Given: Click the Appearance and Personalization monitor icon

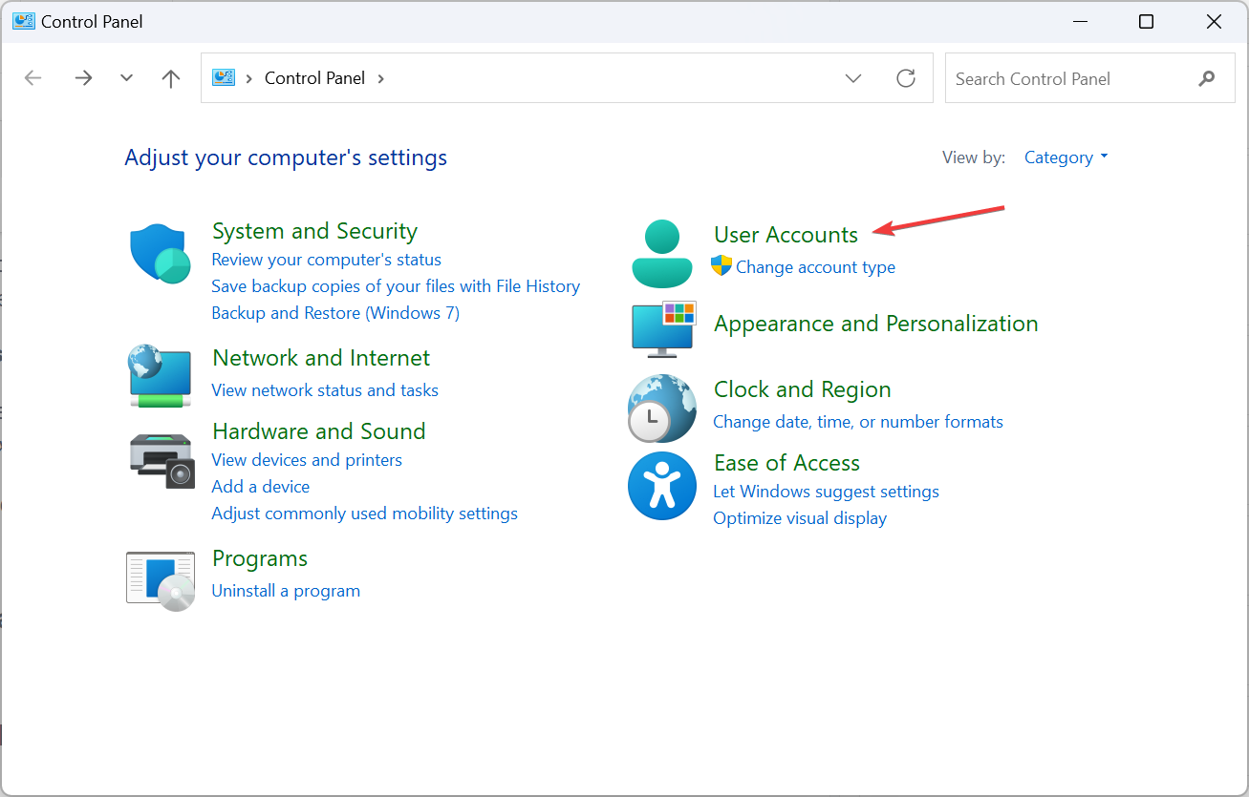Looking at the screenshot, I should point(663,329).
